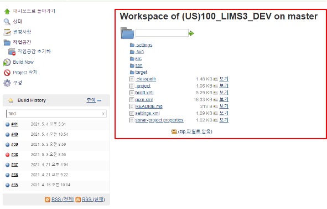The image size is (327, 209).
Task: Click blue status ball of build #41
Action: coord(8,125)
